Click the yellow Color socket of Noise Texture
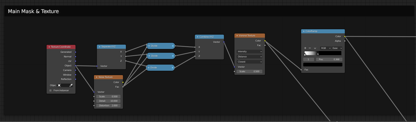416x122 pixels. [x=123, y=82]
